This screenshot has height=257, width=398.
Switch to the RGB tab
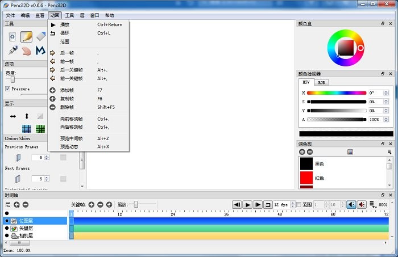[321, 82]
